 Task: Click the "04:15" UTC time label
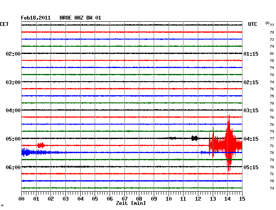251,139
